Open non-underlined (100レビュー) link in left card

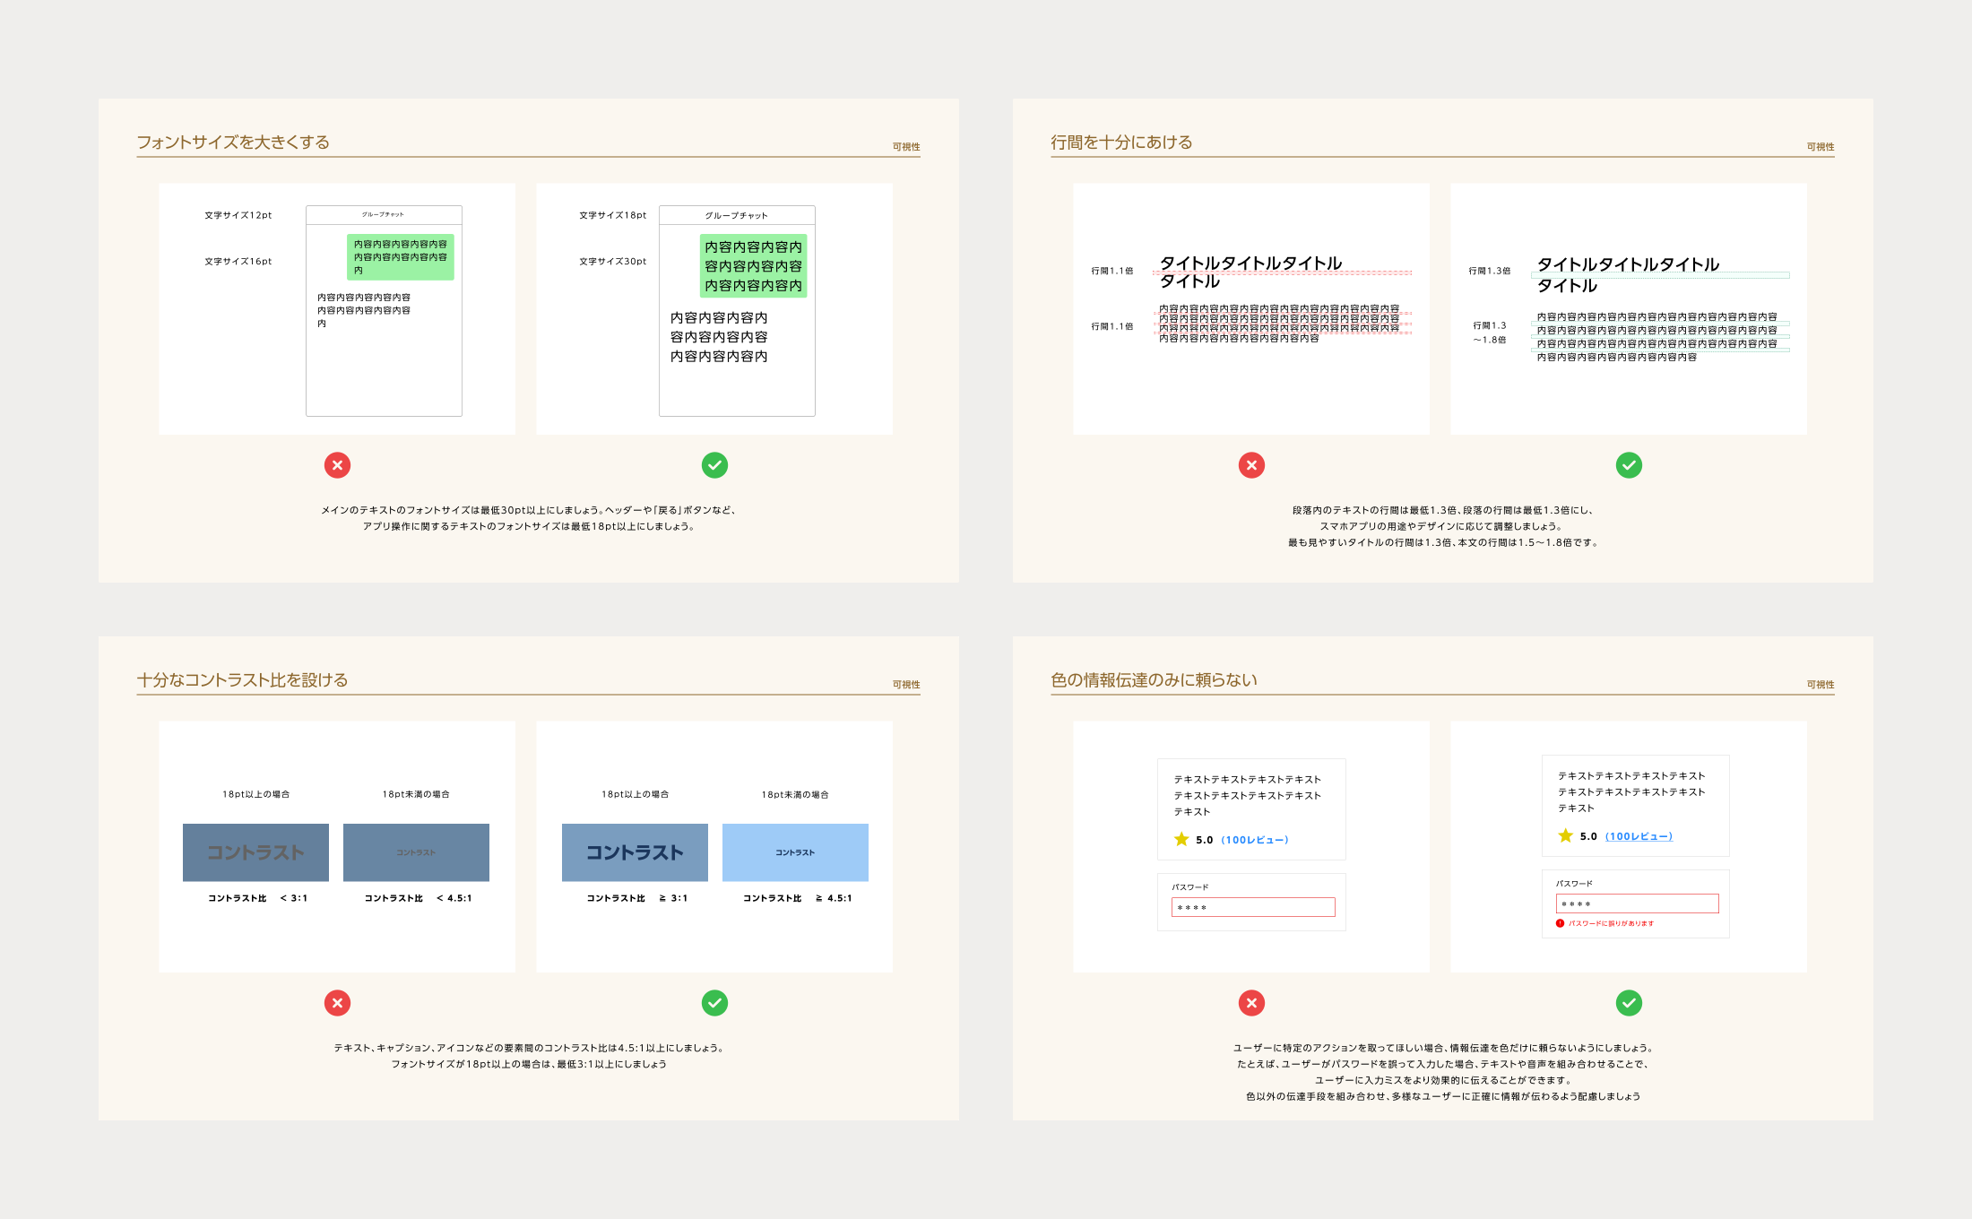point(1254,840)
